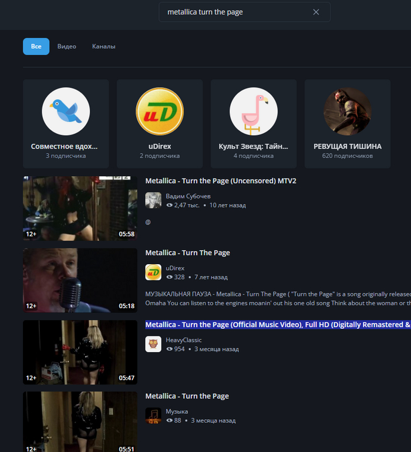Open highlighted title 'Official Music Video, Full HD'
Image resolution: width=411 pixels, height=452 pixels.
278,325
